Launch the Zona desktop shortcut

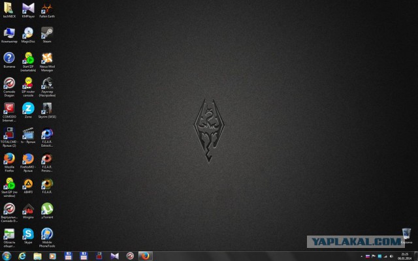point(28,110)
